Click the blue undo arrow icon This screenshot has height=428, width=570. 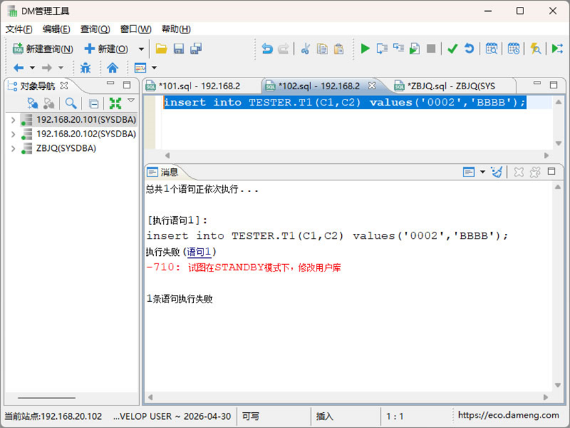coord(267,49)
